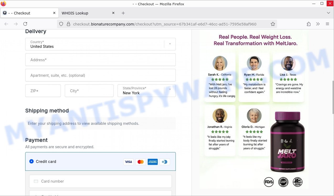Image resolution: width=334 pixels, height=196 pixels.
Task: Bookmark this page with star icon
Action: [273, 24]
